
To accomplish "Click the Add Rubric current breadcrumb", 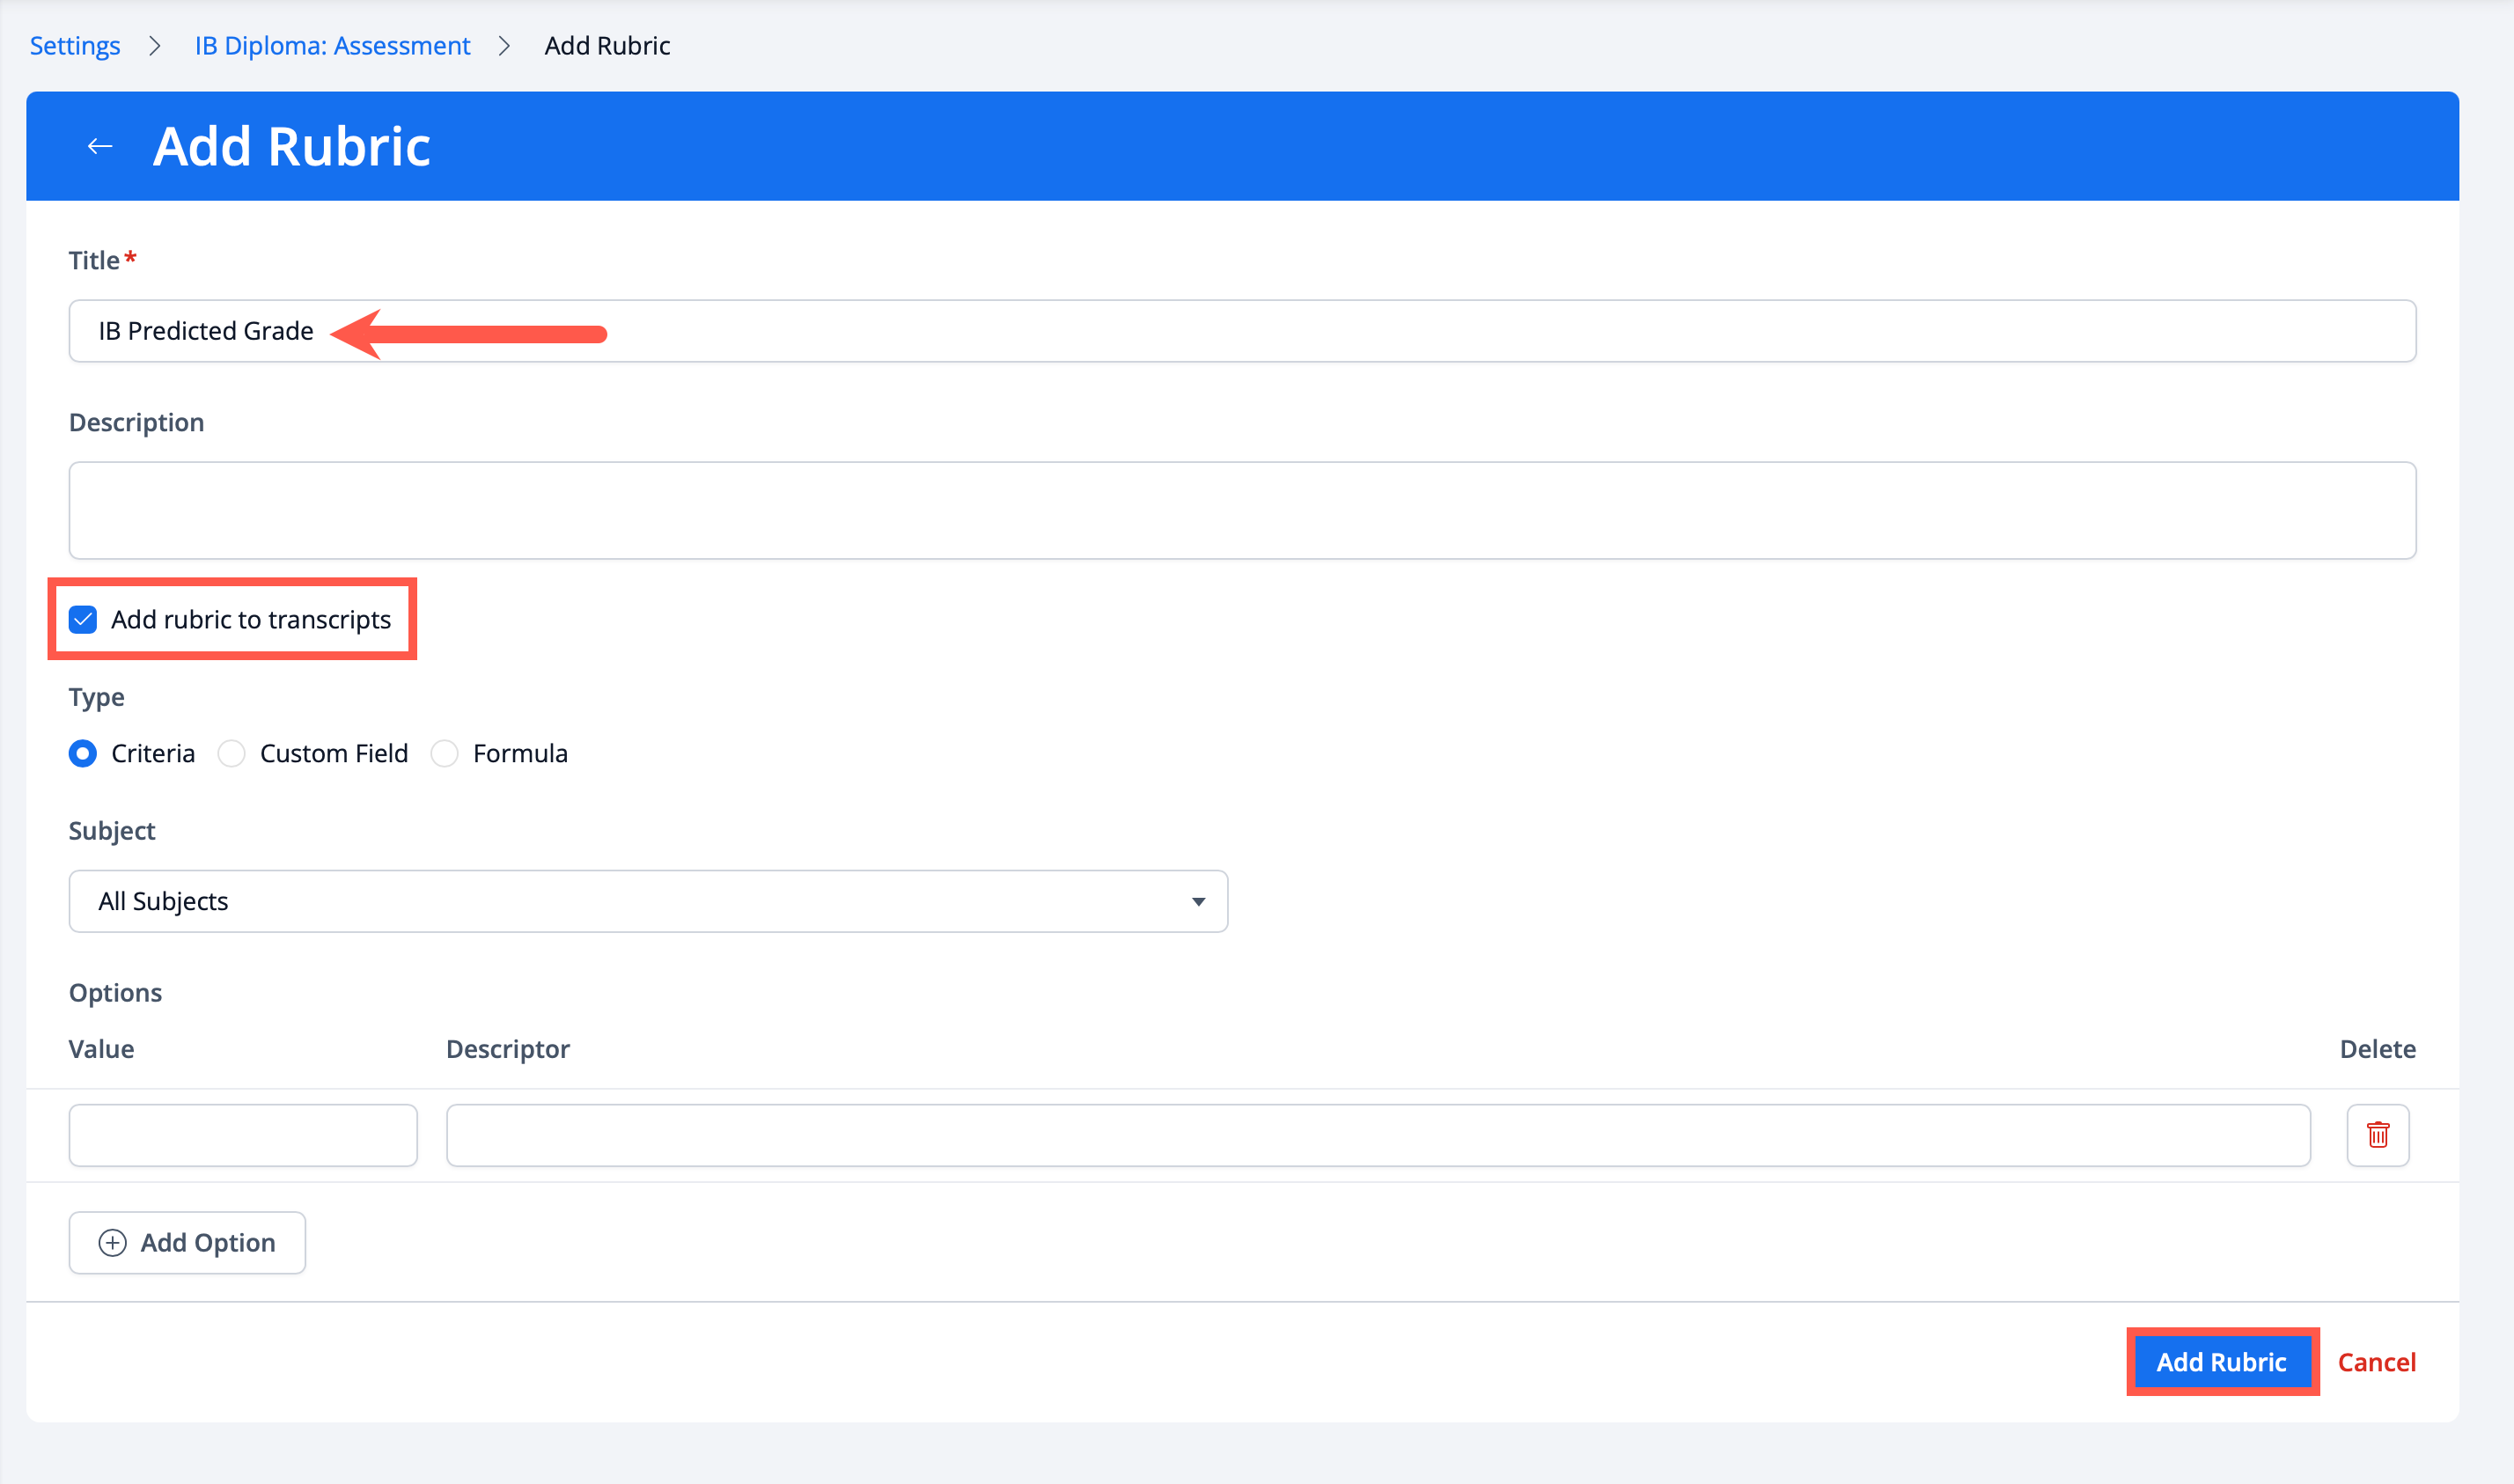I will tap(607, 46).
